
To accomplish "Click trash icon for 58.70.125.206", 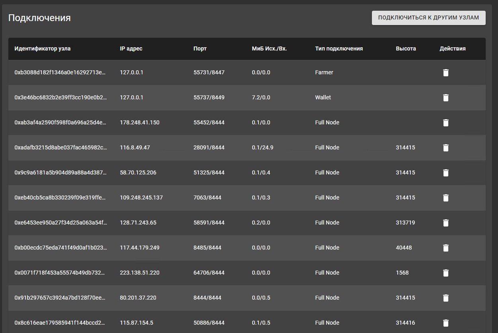I will click(x=445, y=173).
